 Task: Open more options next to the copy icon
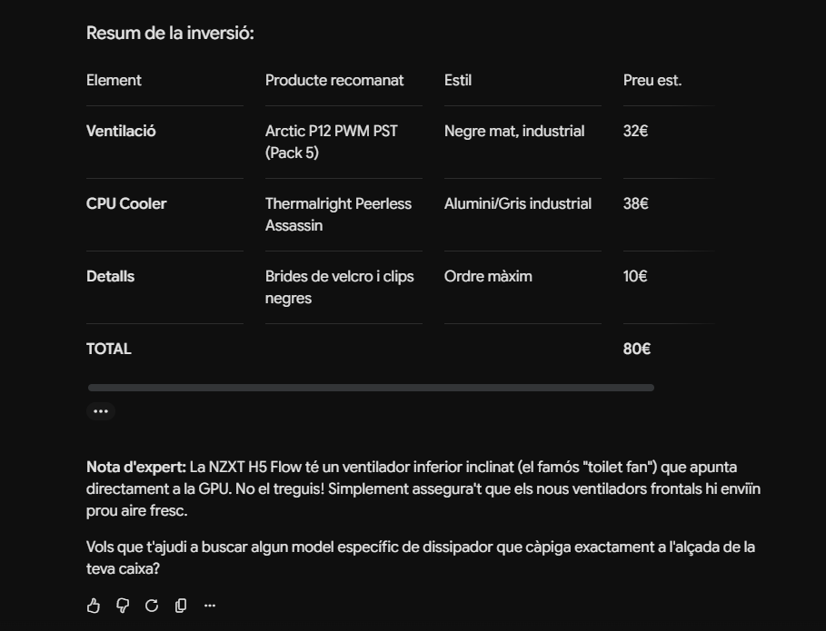tap(210, 606)
